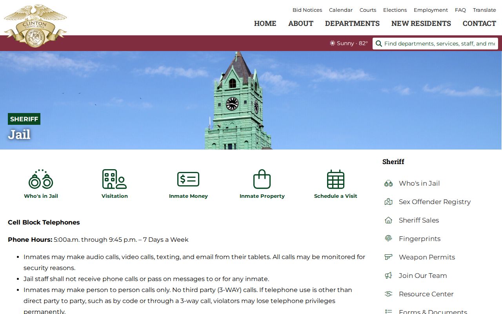Open the Resource Center link
This screenshot has width=502, height=314.
[x=426, y=294]
